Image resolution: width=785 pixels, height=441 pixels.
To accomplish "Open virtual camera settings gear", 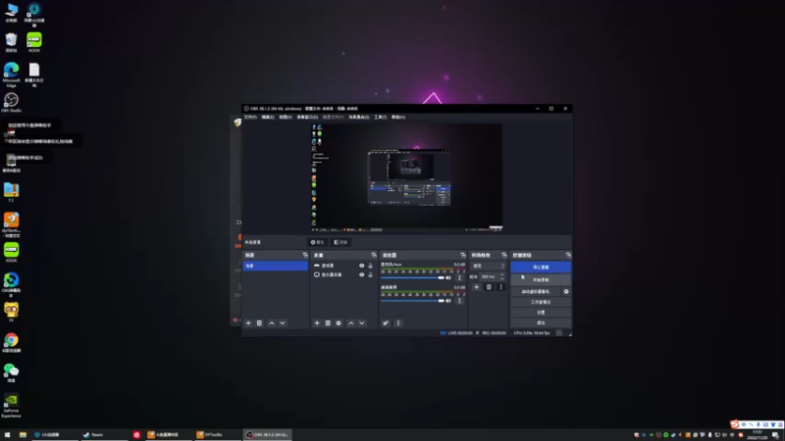I will (566, 291).
